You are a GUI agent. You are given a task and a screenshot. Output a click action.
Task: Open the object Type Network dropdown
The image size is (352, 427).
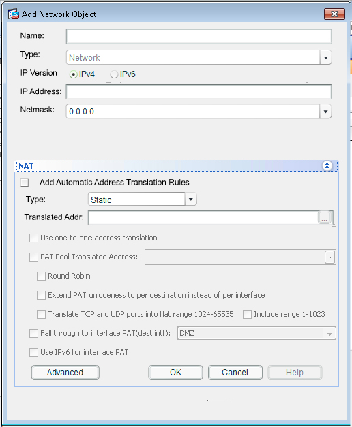[326, 57]
